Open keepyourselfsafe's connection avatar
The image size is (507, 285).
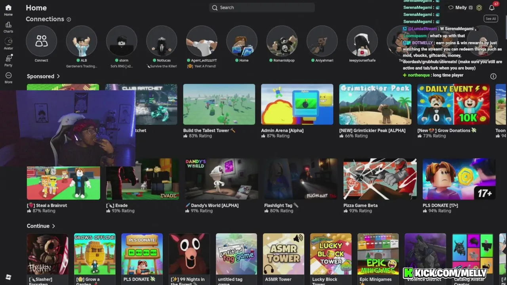[x=362, y=41]
